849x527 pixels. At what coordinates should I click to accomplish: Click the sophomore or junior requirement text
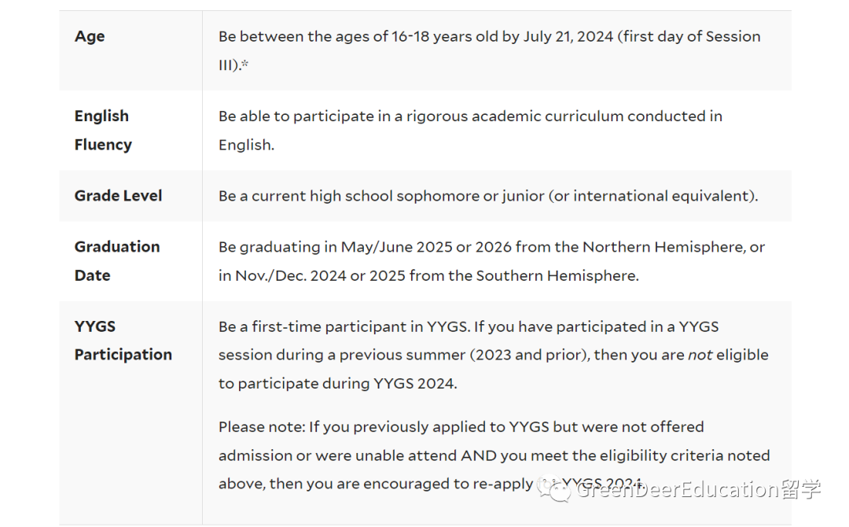click(488, 196)
